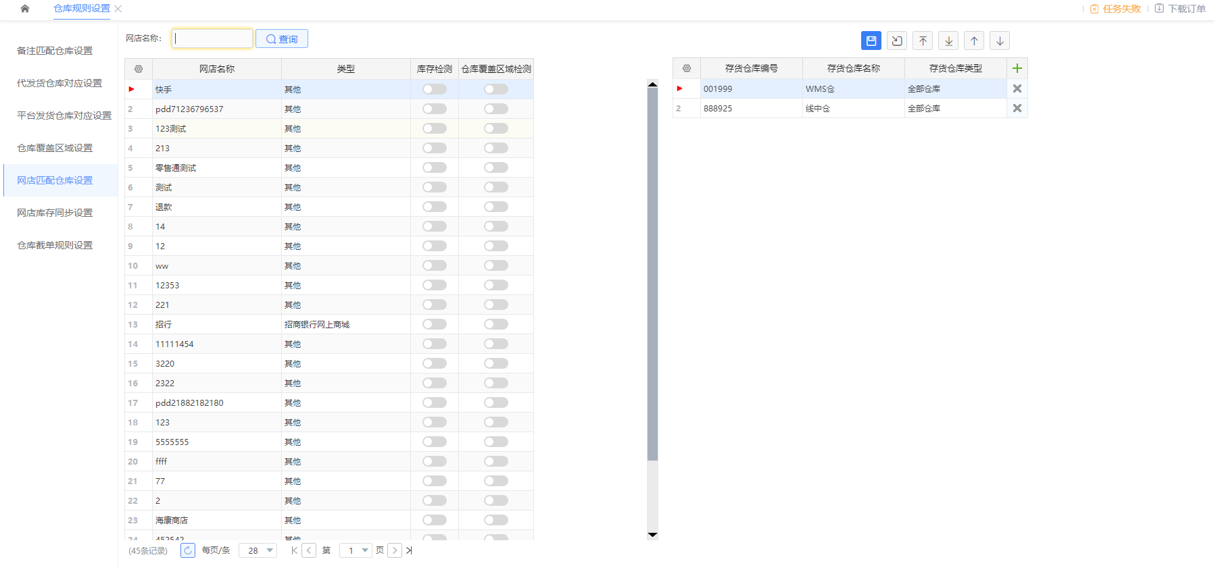This screenshot has width=1214, height=574.
Task: Select the 888925 warehouse code cell
Action: pos(752,108)
